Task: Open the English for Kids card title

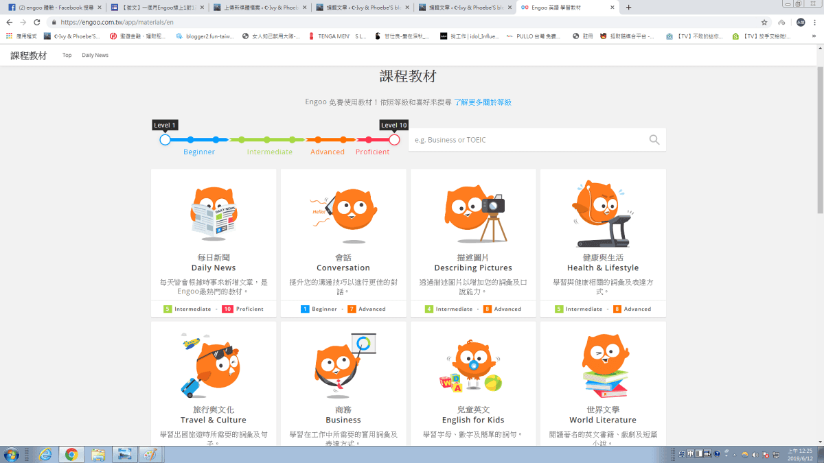Action: pyautogui.click(x=473, y=420)
